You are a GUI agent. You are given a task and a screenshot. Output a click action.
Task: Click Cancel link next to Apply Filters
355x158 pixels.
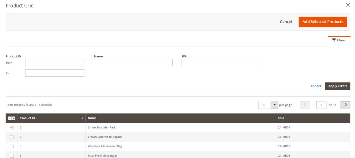315,86
